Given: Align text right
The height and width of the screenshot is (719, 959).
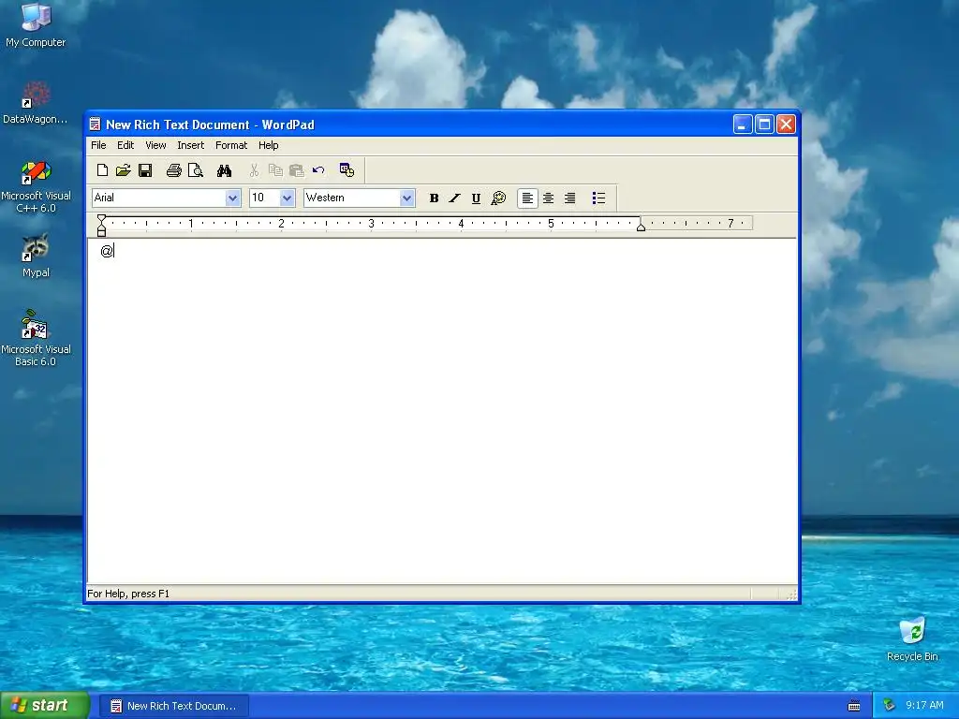Looking at the screenshot, I should tap(569, 198).
